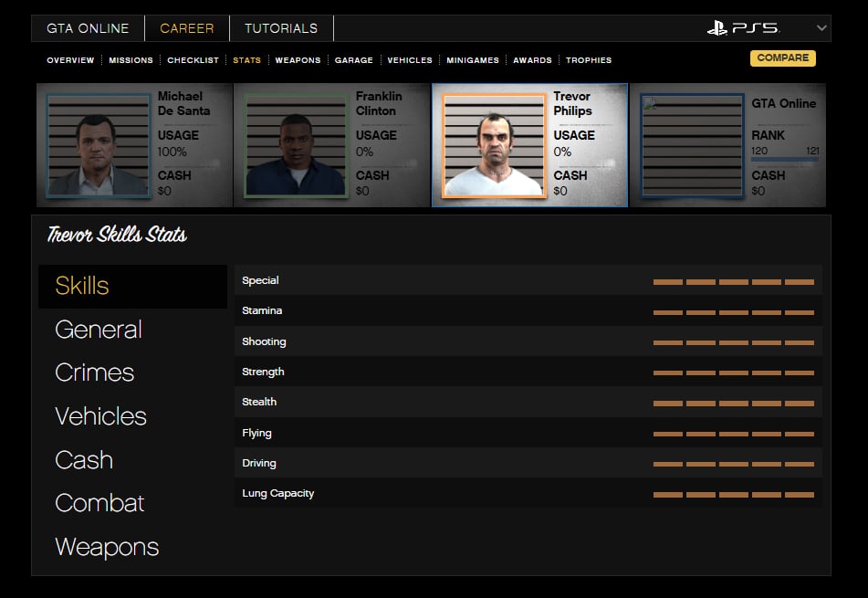This screenshot has width=868, height=598.
Task: Select Weapons category in sidebar
Action: tap(107, 547)
